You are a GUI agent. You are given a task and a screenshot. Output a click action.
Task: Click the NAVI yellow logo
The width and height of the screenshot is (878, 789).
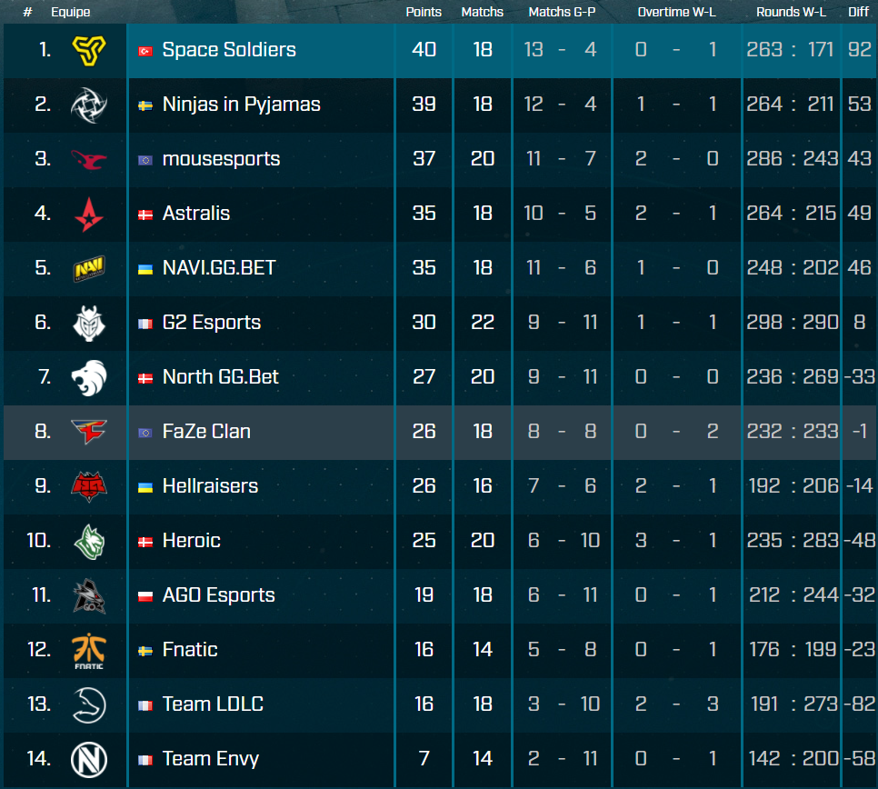pyautogui.click(x=89, y=269)
